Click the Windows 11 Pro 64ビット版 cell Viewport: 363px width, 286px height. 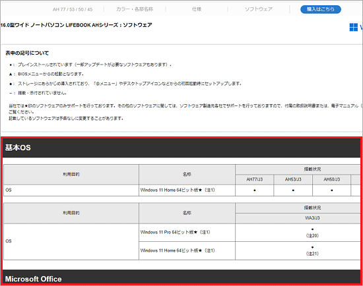point(187,233)
